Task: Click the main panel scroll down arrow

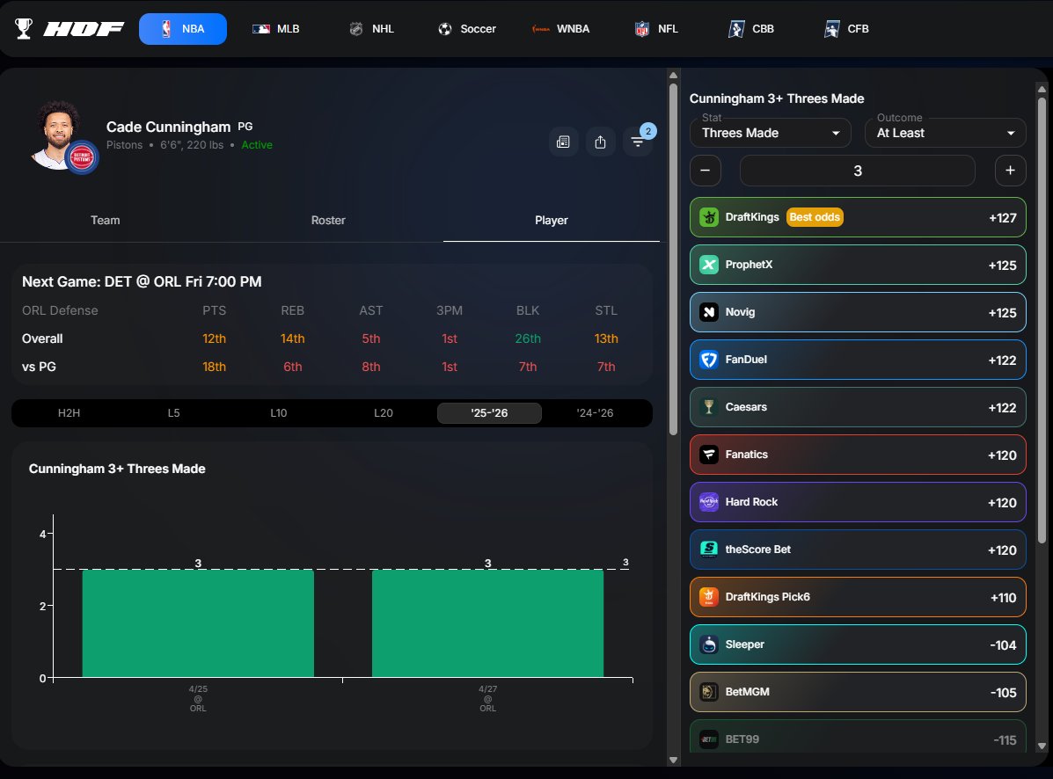Action: 674,761
